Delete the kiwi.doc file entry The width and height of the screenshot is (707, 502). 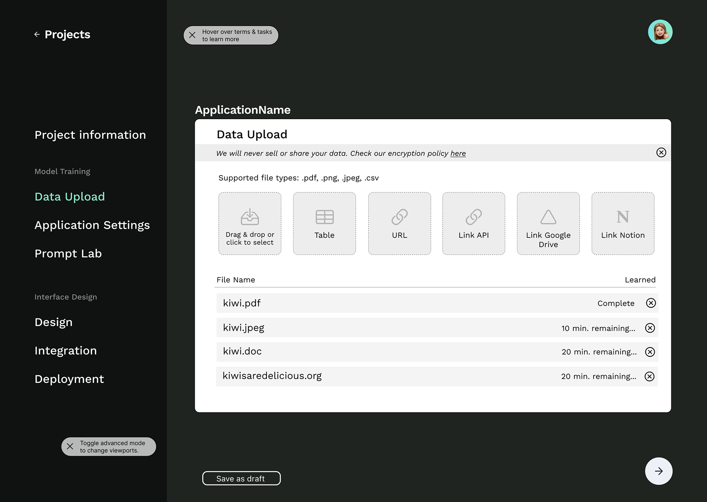point(650,352)
